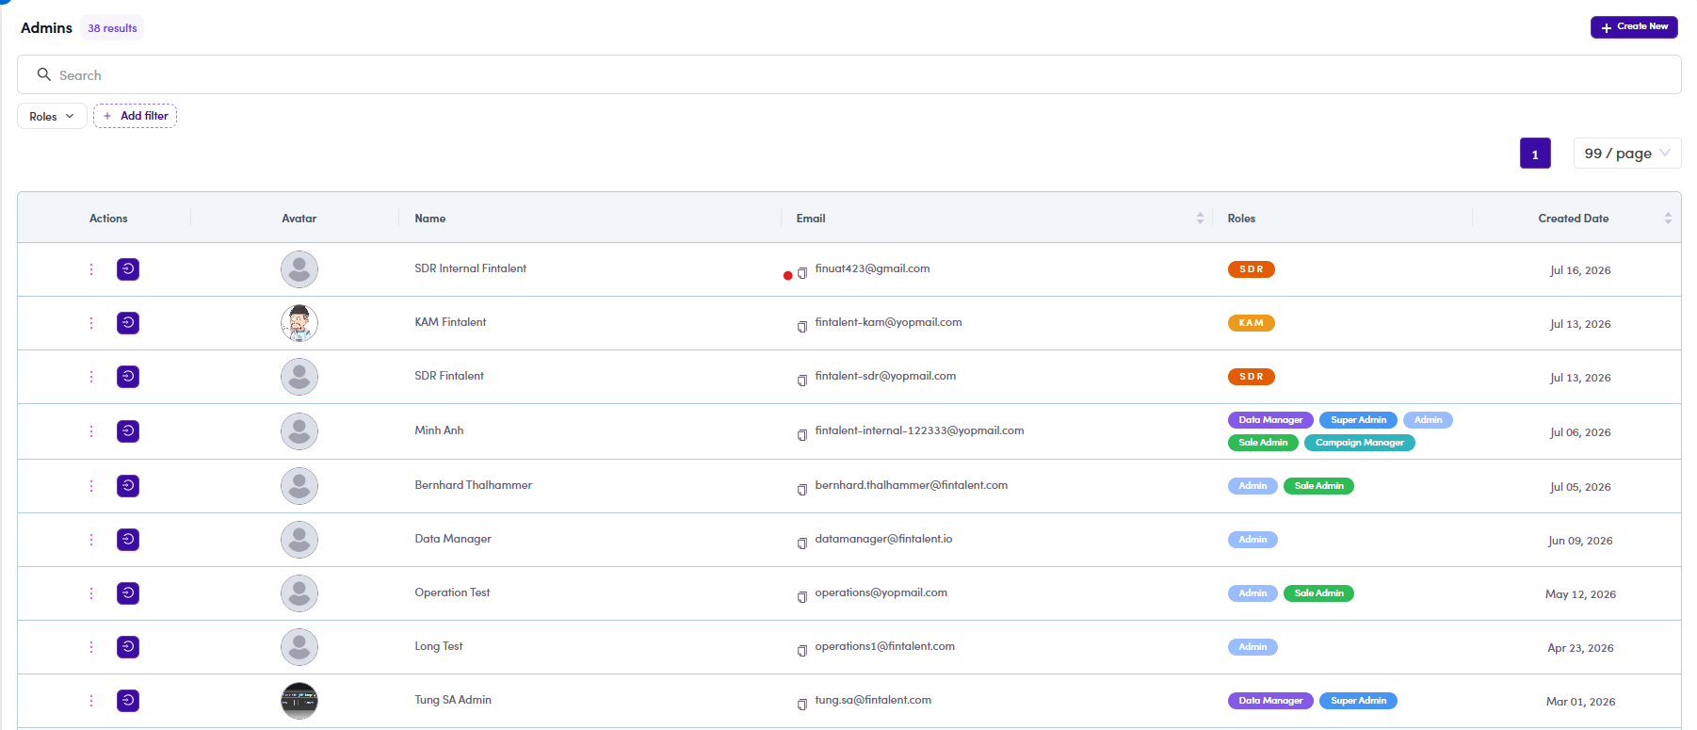Screen dimensions: 1697x730
Task: Click login-as icon for Minh Anh
Action: 128,431
